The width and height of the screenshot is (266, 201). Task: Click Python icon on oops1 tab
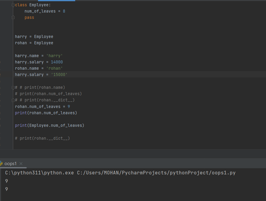(x=1, y=163)
